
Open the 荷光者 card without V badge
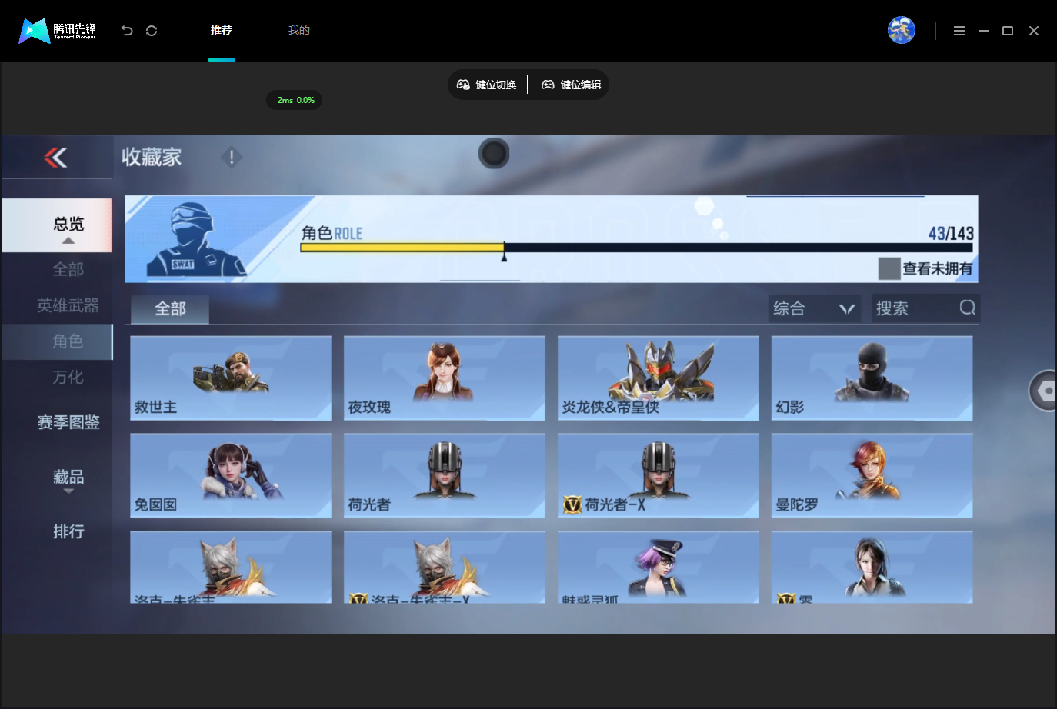coord(445,476)
